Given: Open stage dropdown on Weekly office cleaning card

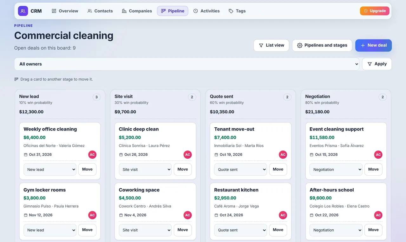Looking at the screenshot, I should pyautogui.click(x=50, y=169).
